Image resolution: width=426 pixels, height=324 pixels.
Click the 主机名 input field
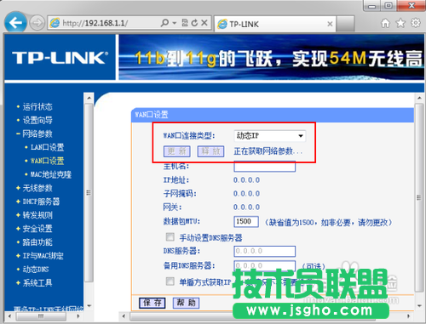click(x=265, y=167)
